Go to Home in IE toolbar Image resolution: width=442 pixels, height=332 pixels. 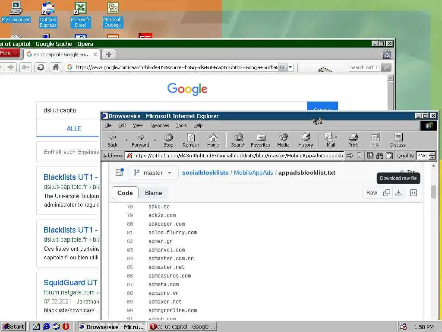click(213, 140)
